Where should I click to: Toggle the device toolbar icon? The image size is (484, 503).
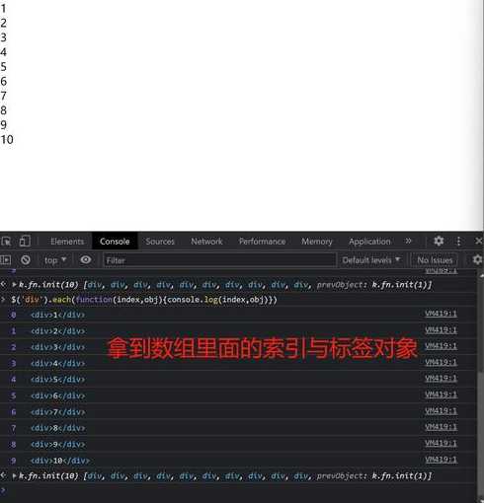point(25,242)
